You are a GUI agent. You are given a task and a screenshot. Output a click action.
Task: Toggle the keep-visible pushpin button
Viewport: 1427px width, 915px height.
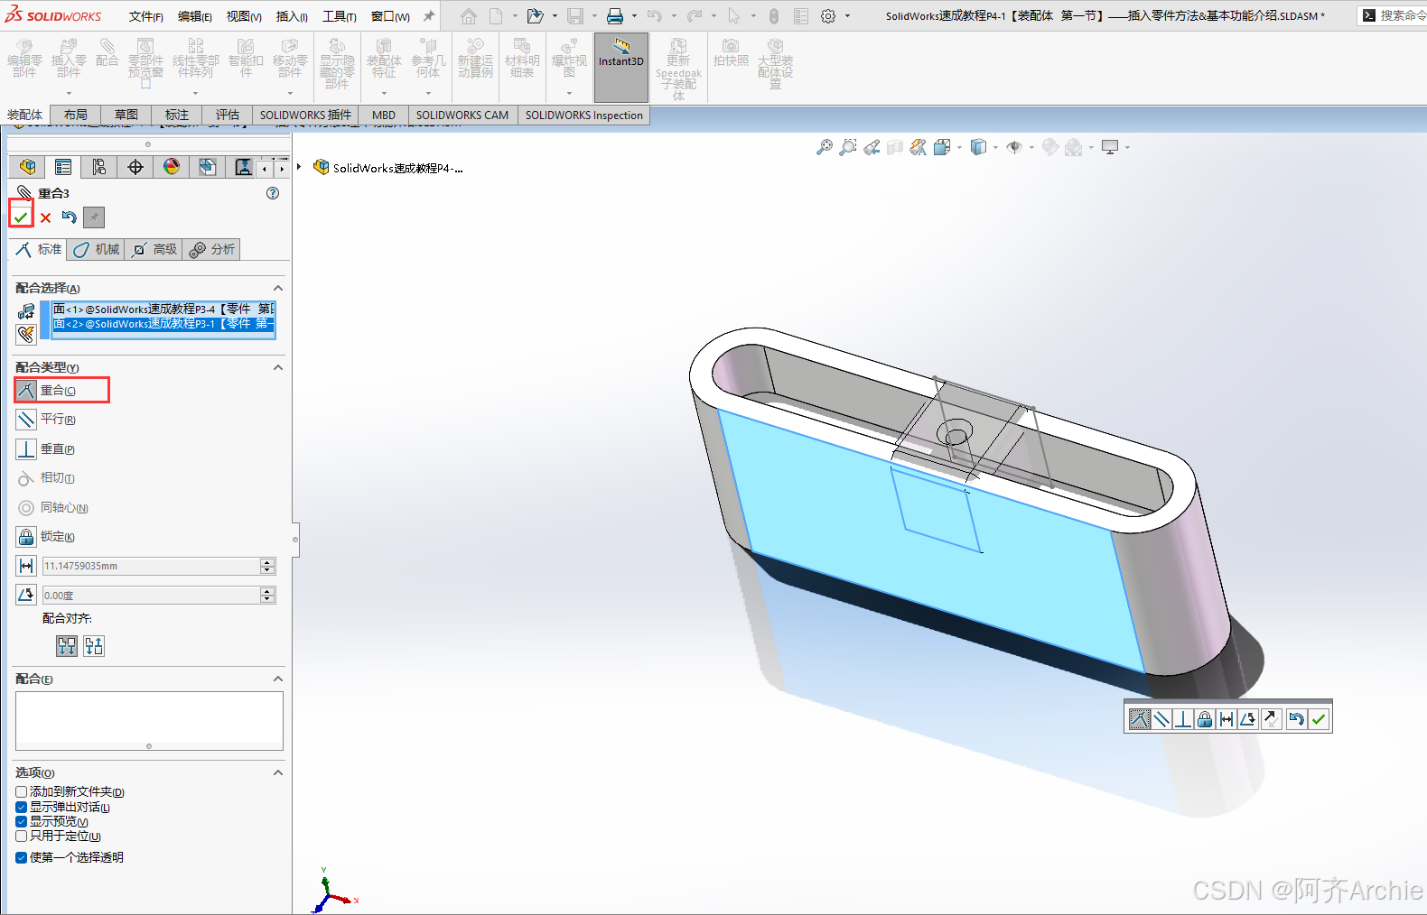94,217
